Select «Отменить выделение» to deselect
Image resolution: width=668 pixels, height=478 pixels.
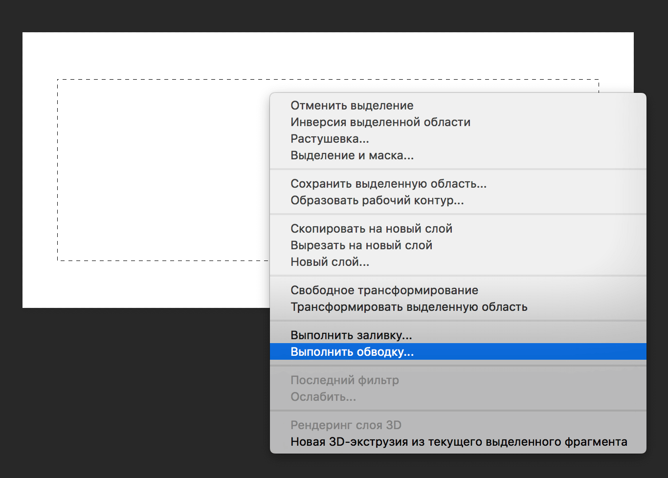[352, 106]
